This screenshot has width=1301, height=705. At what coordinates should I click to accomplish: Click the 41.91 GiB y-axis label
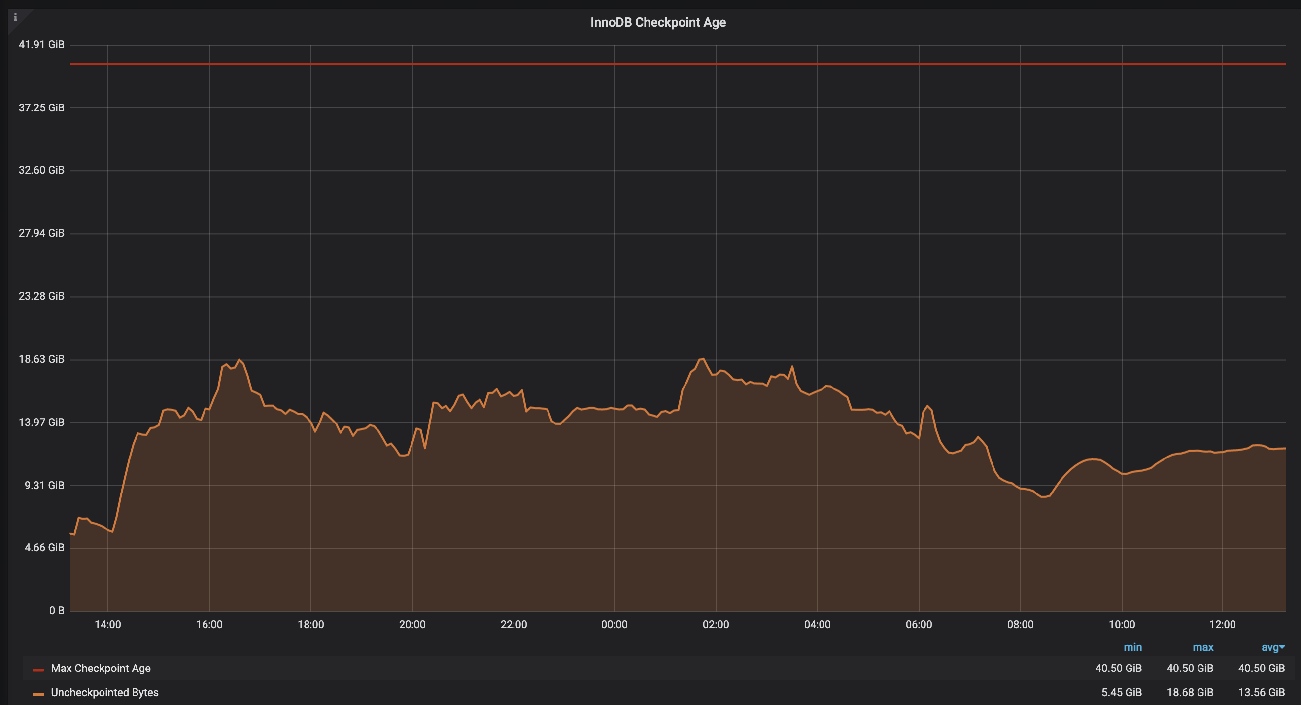pyautogui.click(x=41, y=44)
